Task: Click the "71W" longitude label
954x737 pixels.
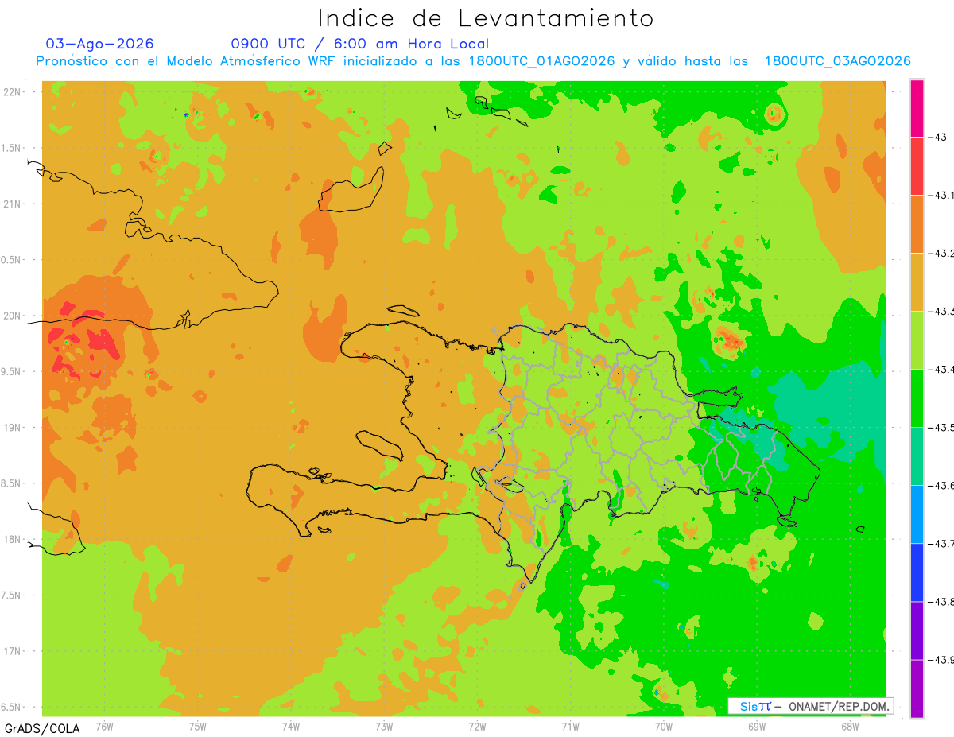Action: tap(570, 726)
